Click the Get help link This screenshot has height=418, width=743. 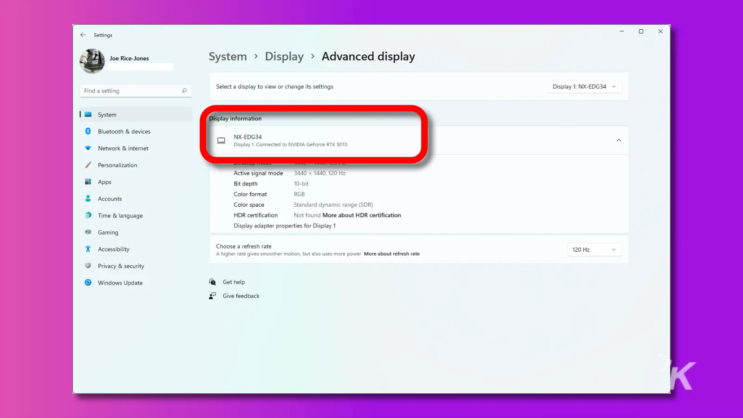point(234,282)
